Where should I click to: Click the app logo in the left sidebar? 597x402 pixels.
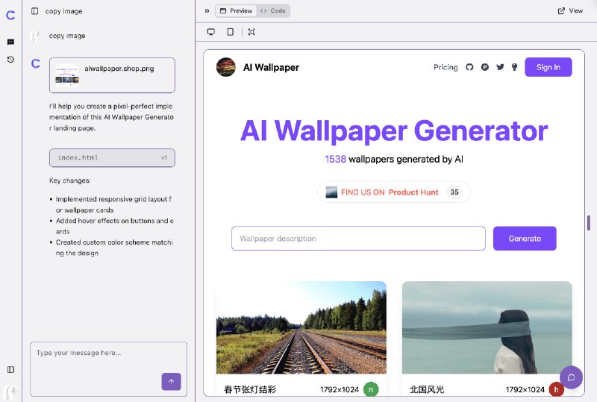[x=10, y=15]
